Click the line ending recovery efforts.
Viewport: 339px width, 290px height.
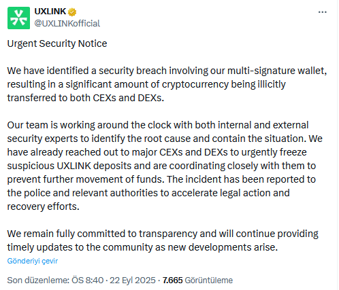click(44, 206)
